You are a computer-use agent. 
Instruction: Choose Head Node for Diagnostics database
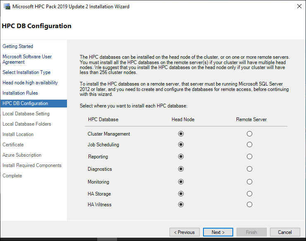(181, 169)
